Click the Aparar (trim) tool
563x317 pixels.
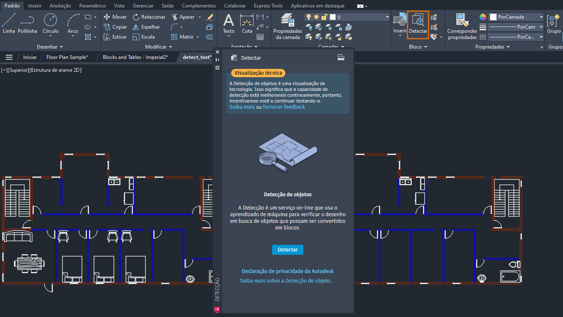pos(183,17)
